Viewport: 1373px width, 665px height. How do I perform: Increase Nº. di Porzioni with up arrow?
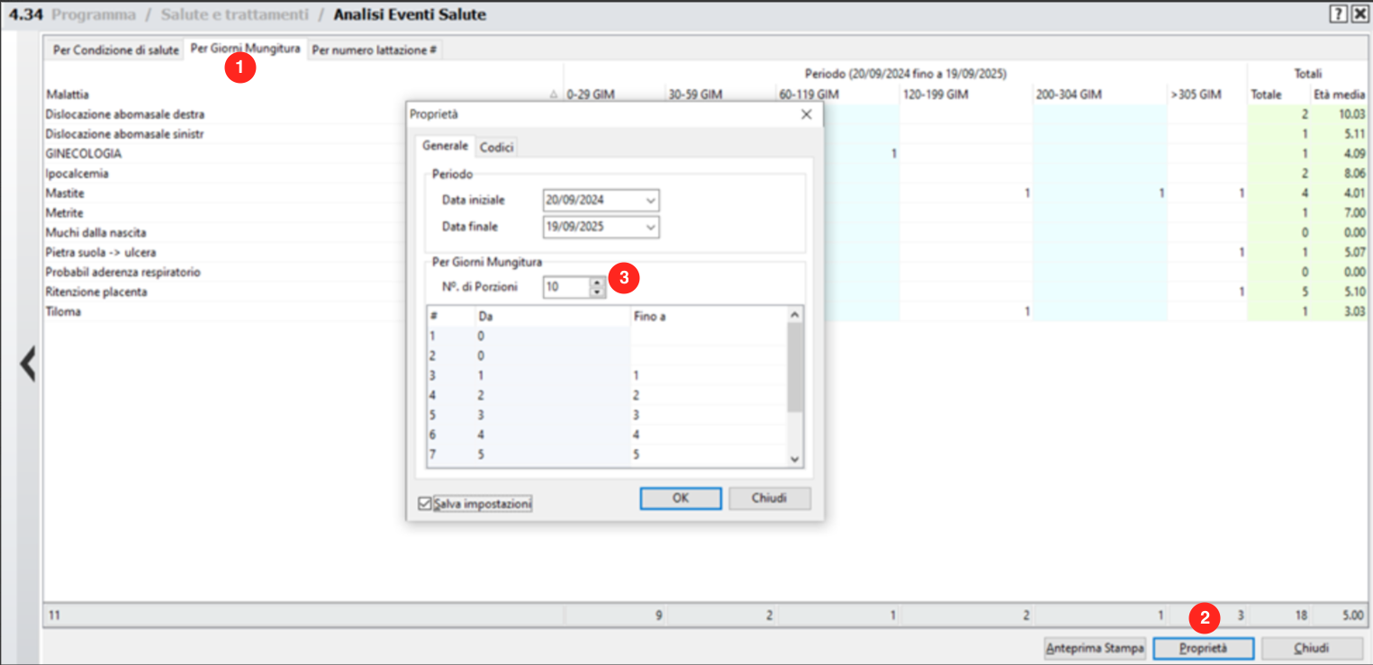595,282
